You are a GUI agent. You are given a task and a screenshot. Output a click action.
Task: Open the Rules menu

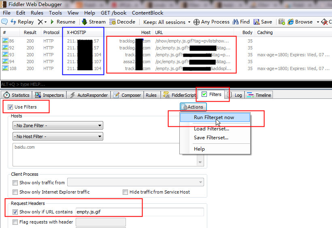point(37,13)
